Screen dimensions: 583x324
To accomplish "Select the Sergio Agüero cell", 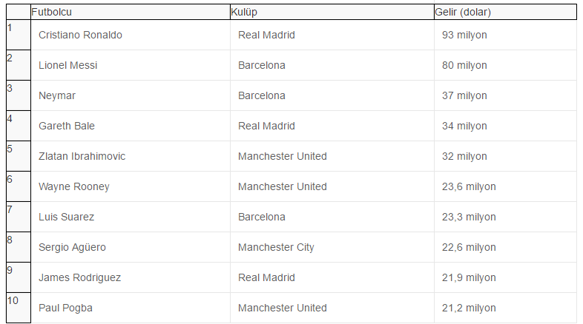I will [131, 247].
